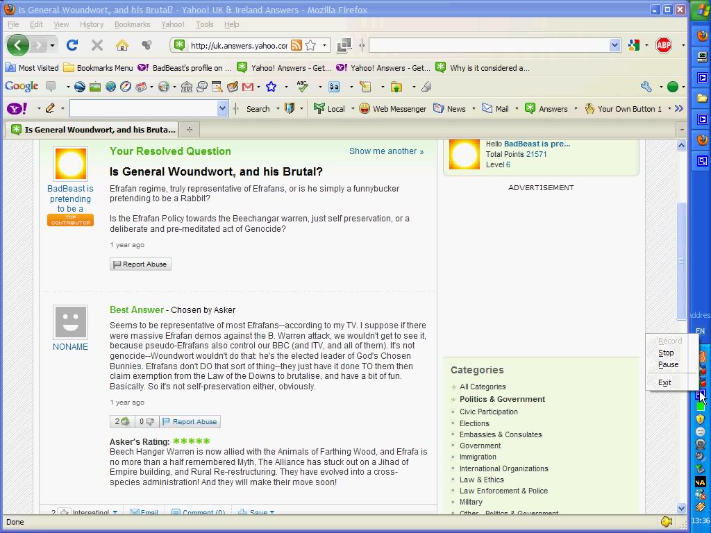Open a new tab with plus button
This screenshot has height=533, width=711.
click(x=190, y=130)
